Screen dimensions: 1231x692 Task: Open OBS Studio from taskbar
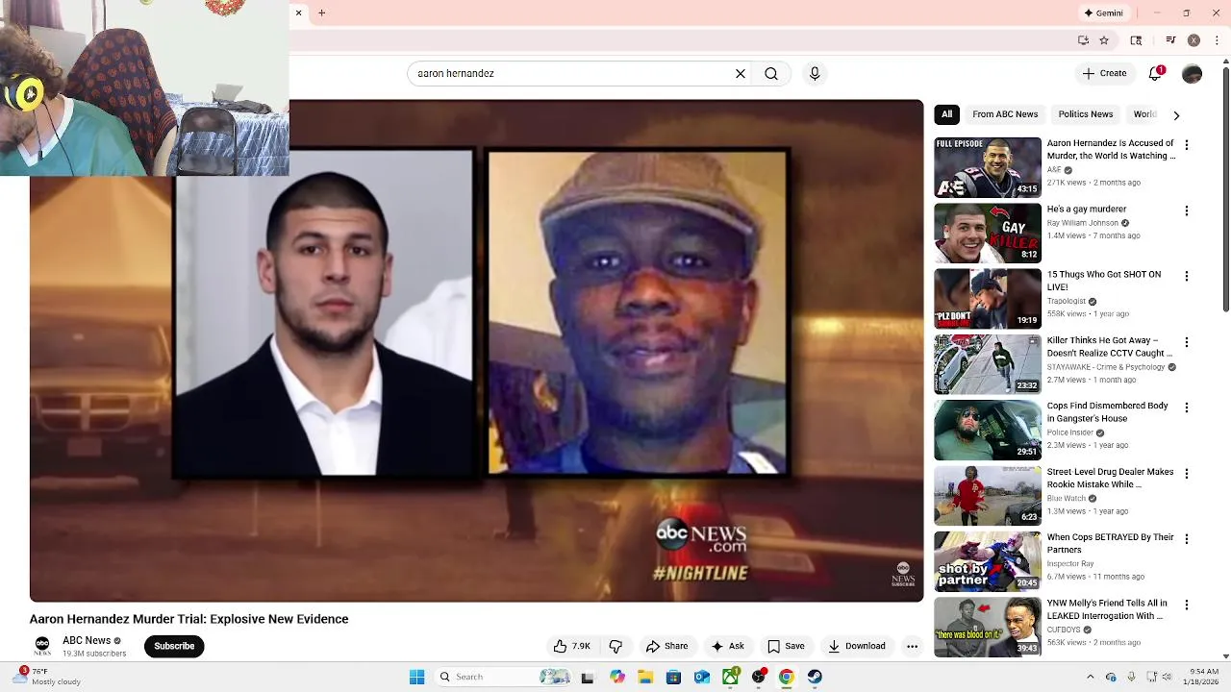pos(759,677)
